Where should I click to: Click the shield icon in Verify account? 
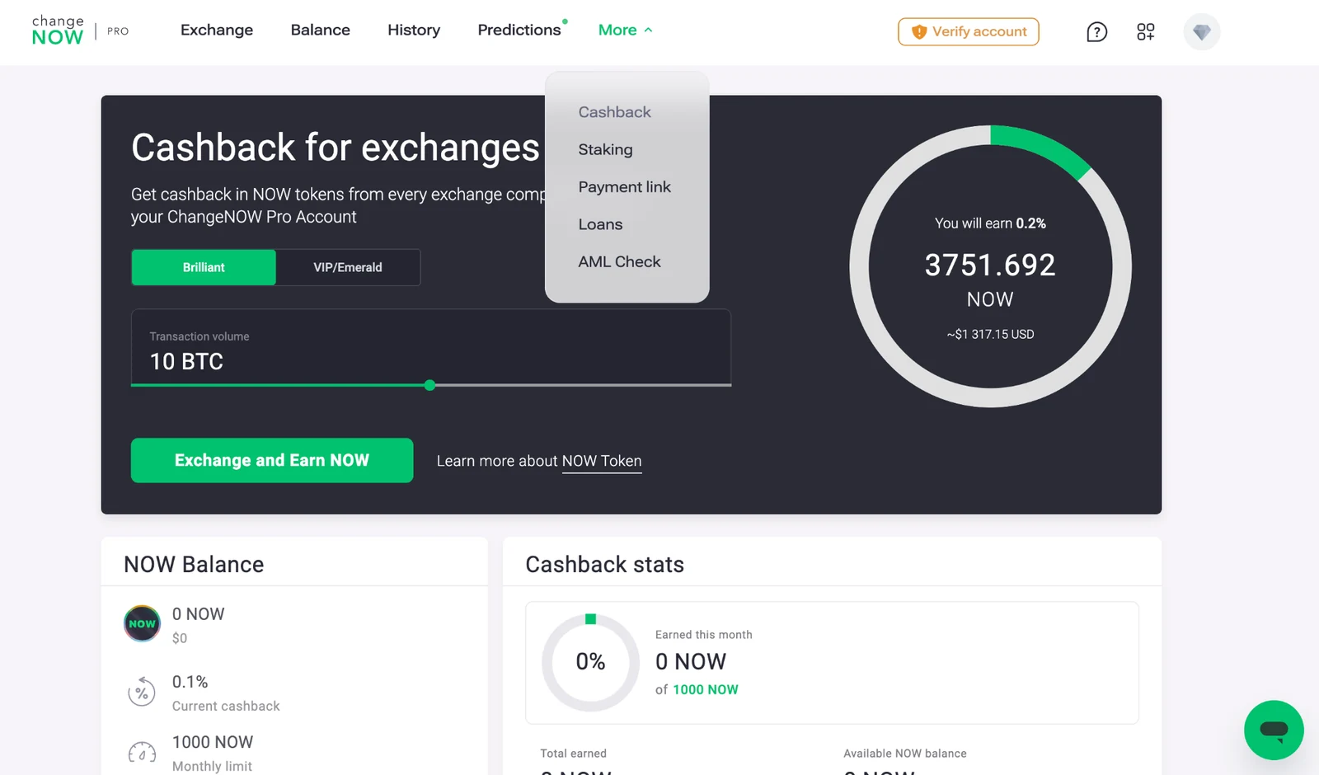919,32
